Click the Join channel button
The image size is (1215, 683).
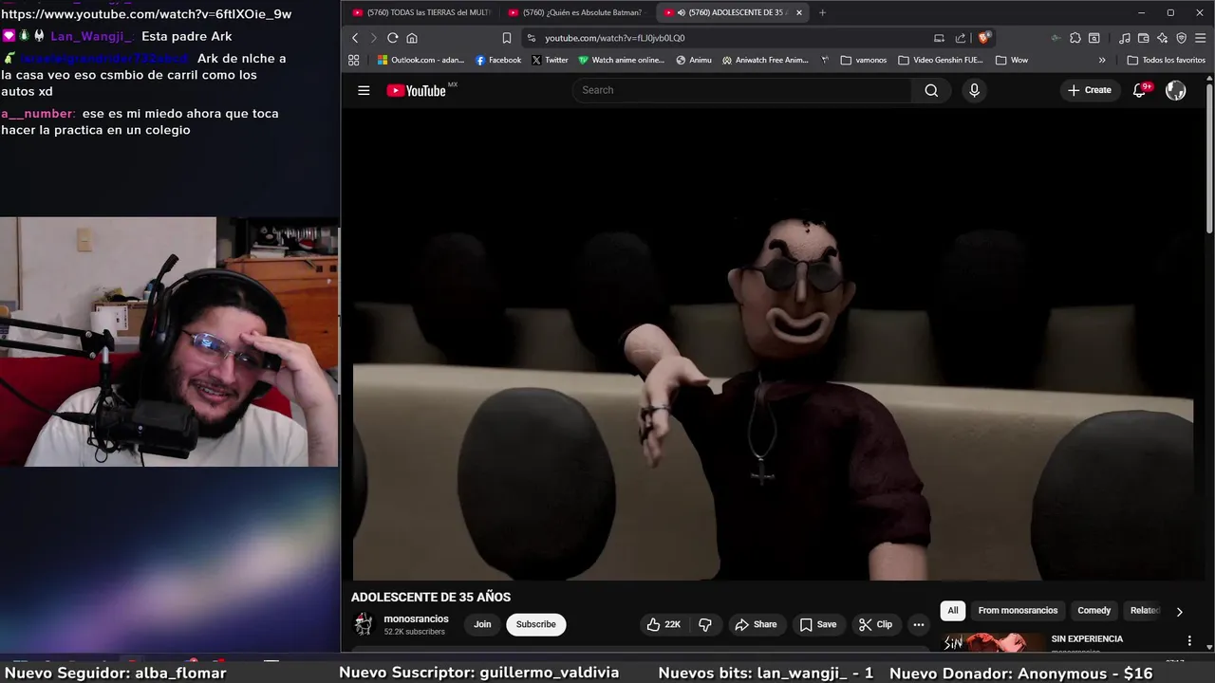[482, 624]
